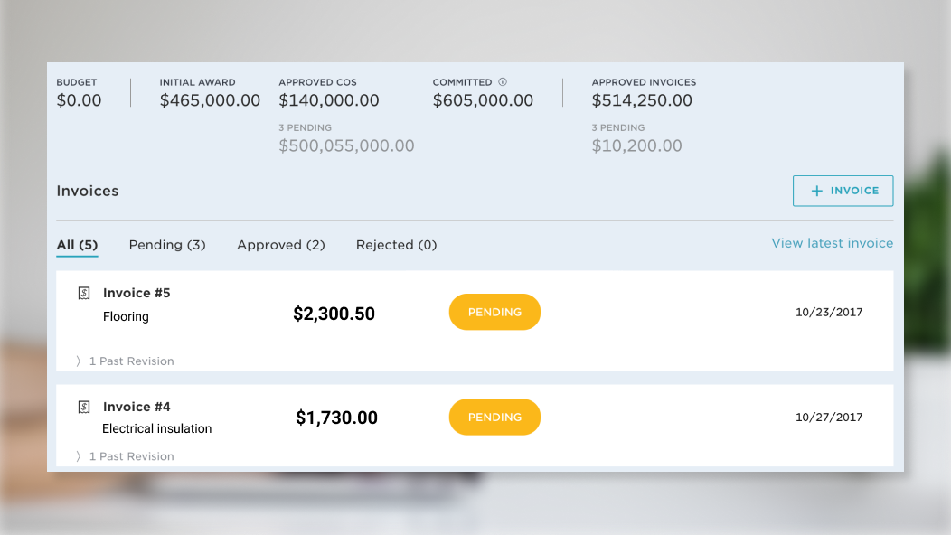
Task: Open the Invoice #4 title
Action: pos(137,407)
